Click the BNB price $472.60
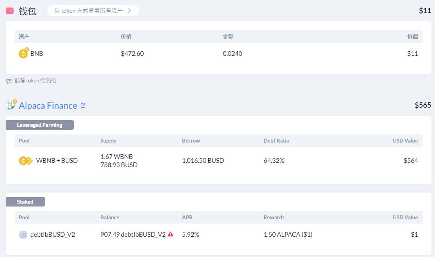The image size is (435, 257). [x=132, y=54]
